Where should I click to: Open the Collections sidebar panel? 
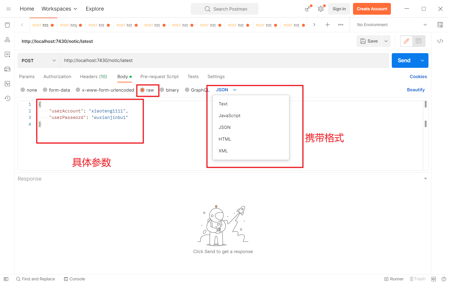(x=7, y=25)
